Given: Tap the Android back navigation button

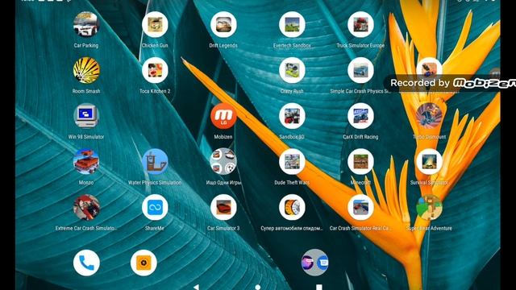Looking at the screenshot, I should click(x=196, y=287).
